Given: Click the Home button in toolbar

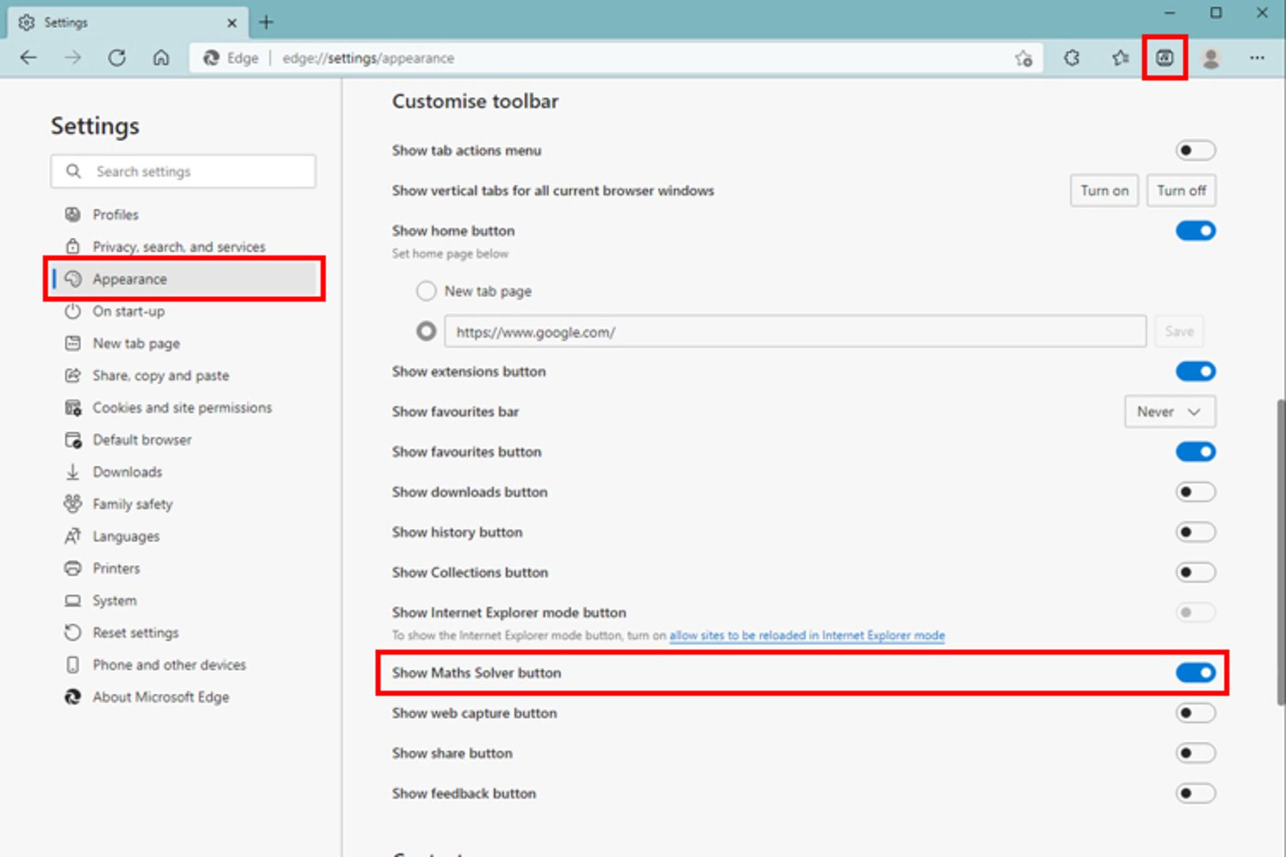Looking at the screenshot, I should (x=161, y=58).
